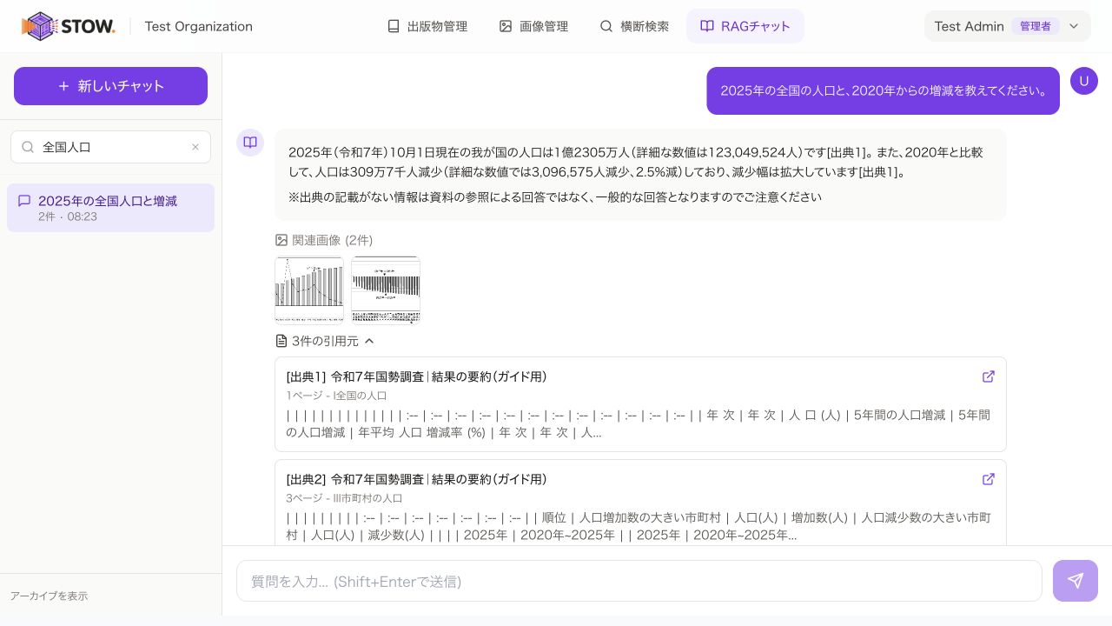Click the caution note starting with ※出典の記載
Image resolution: width=1112 pixels, height=626 pixels.
tap(554, 196)
